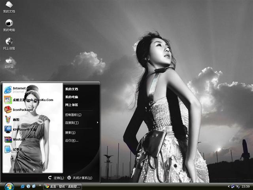Image resolution: width=253 pixels, height=190 pixels.
Task: Open 我的电脑 desktop icon
Action: (9, 25)
